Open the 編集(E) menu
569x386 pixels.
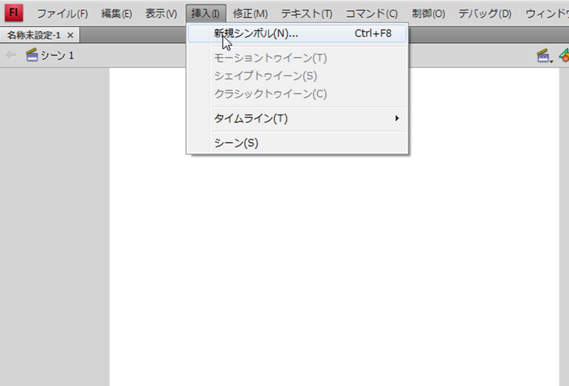pyautogui.click(x=116, y=14)
